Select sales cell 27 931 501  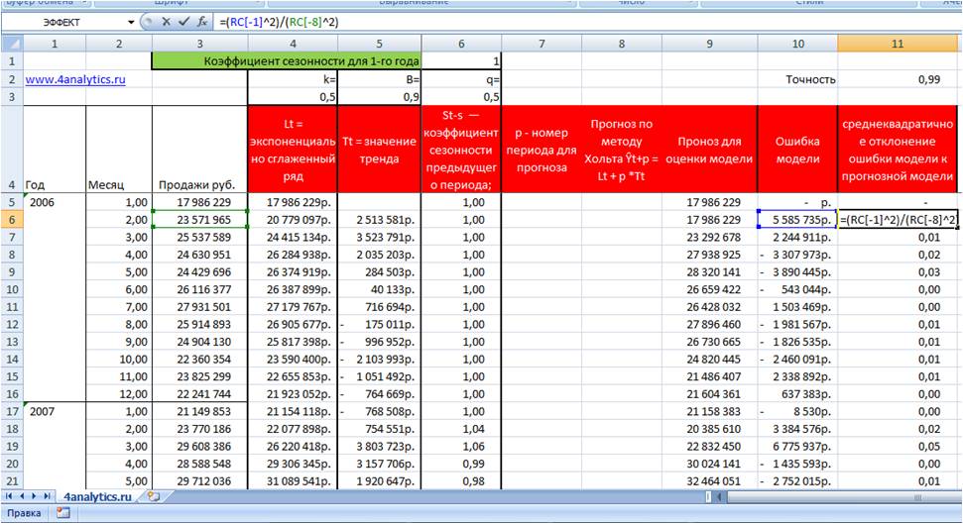[x=200, y=306]
